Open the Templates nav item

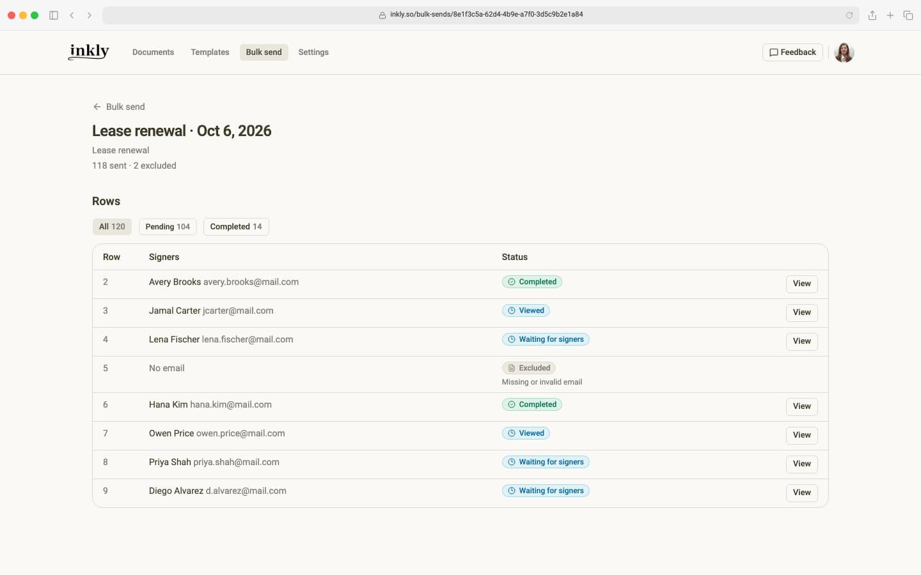point(210,52)
